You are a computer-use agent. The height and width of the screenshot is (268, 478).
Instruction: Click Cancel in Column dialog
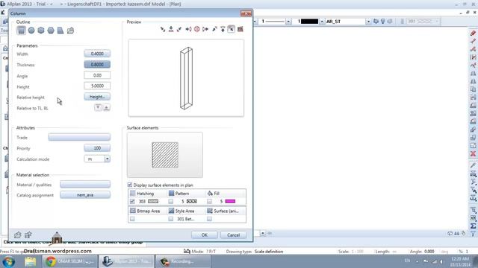tap(233, 235)
